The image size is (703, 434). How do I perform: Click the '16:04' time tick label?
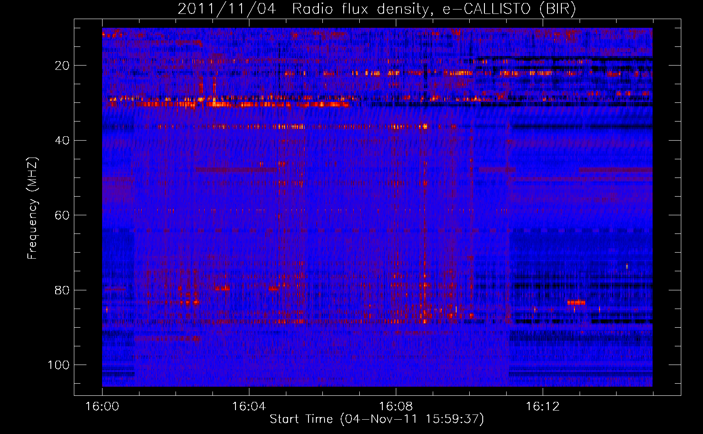click(x=249, y=407)
